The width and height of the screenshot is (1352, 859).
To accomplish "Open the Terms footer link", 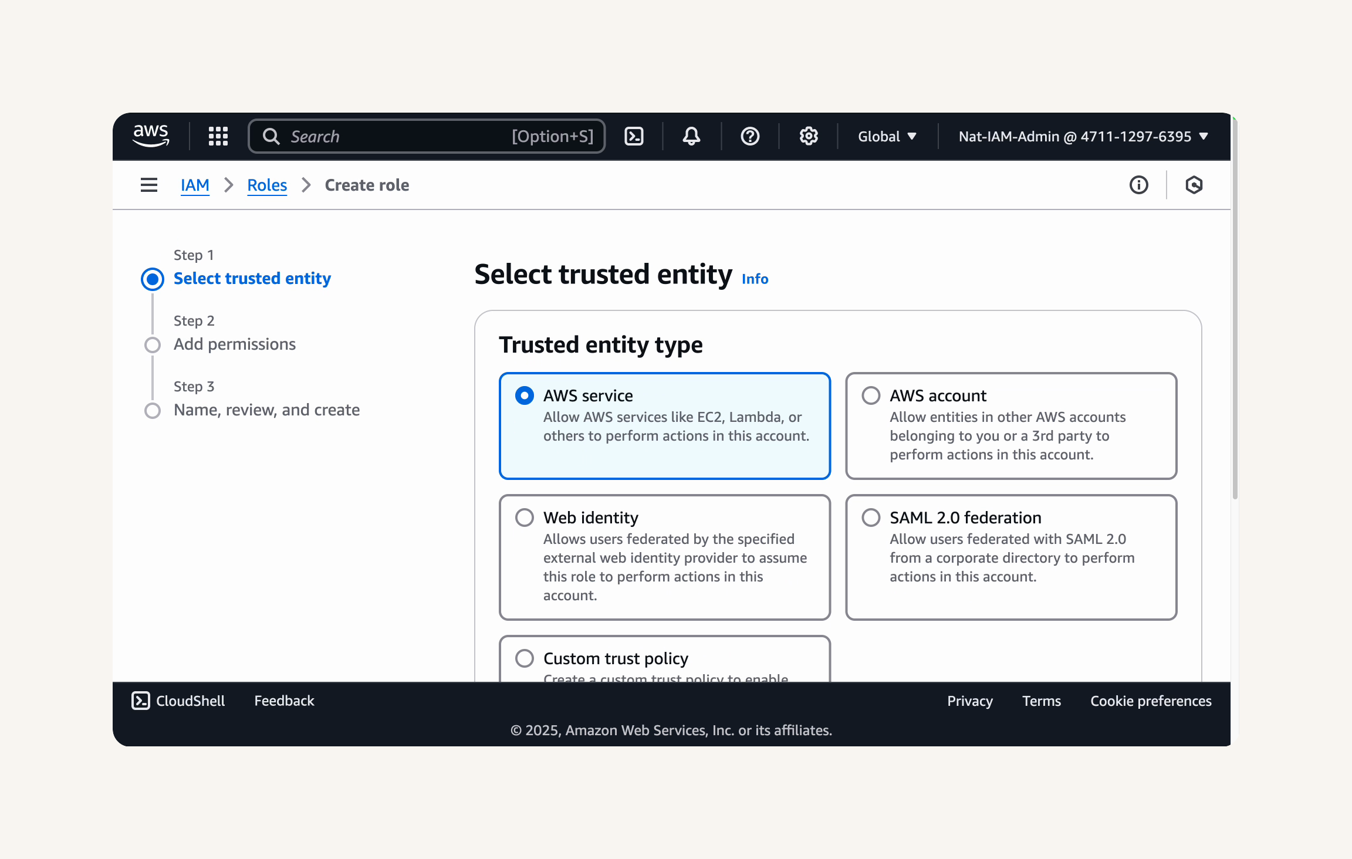I will (x=1041, y=701).
